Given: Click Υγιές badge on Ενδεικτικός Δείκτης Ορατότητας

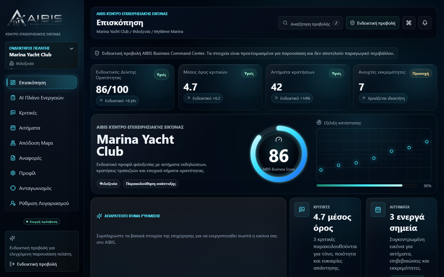Looking at the screenshot, I should (x=162, y=74).
